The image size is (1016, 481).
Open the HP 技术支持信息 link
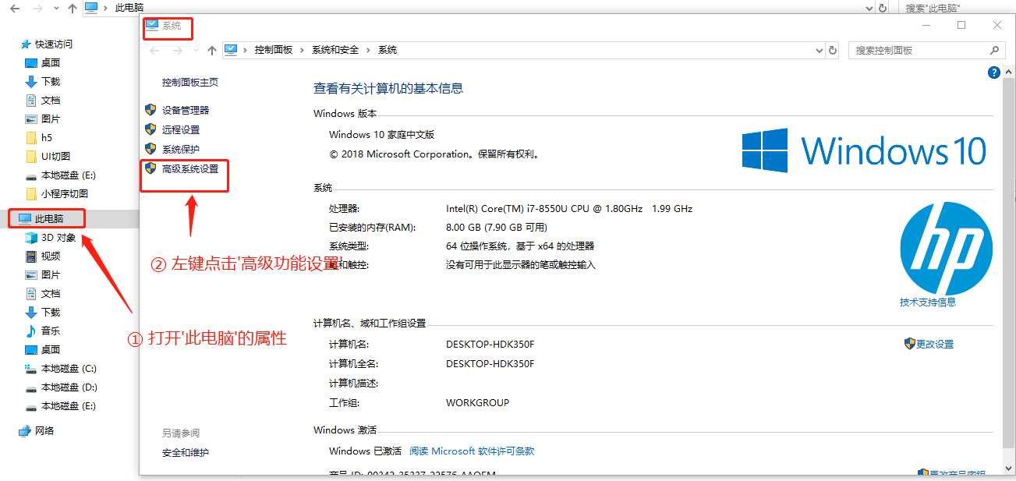point(927,302)
